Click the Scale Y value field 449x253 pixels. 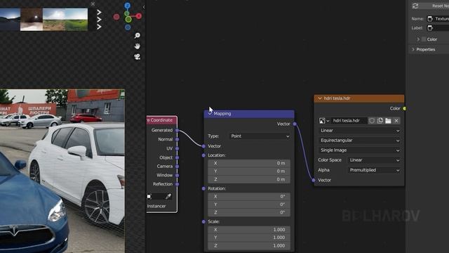pyautogui.click(x=248, y=238)
